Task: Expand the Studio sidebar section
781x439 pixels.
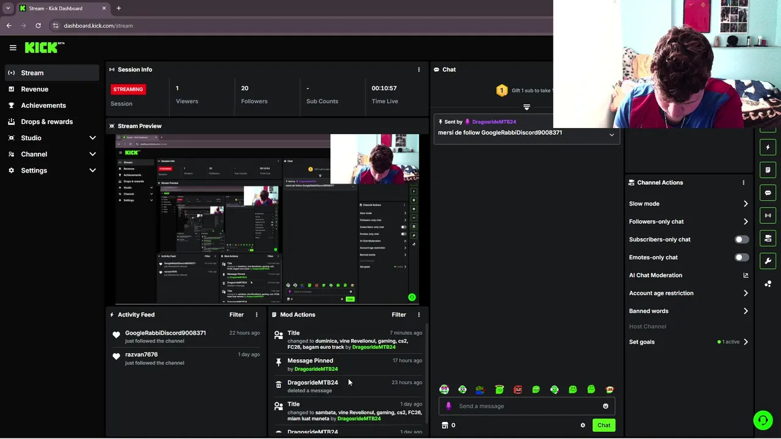Action: 52,138
